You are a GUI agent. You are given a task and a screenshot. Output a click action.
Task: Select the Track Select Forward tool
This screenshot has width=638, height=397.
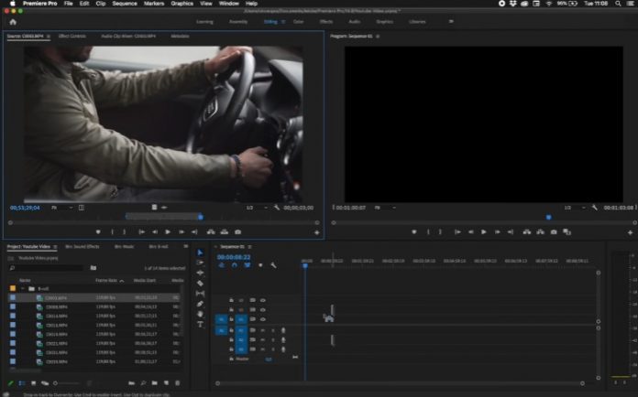coord(200,263)
